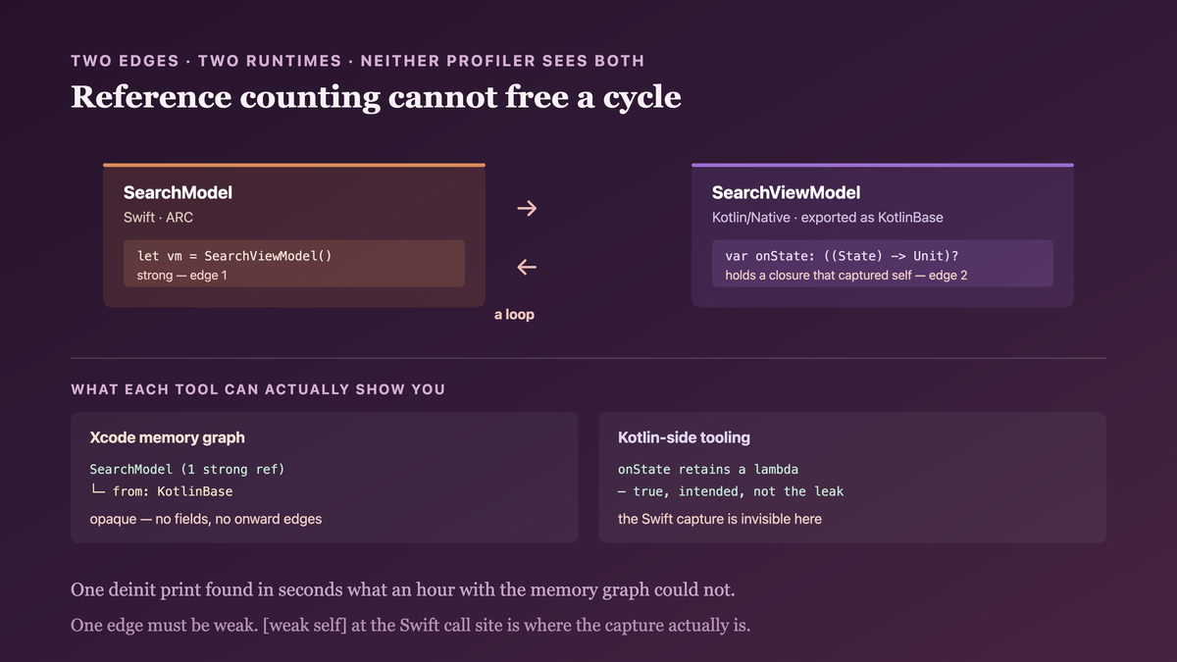
Task: Select the code 'var onState: ((State) -> Unit)?'
Action: 842,256
